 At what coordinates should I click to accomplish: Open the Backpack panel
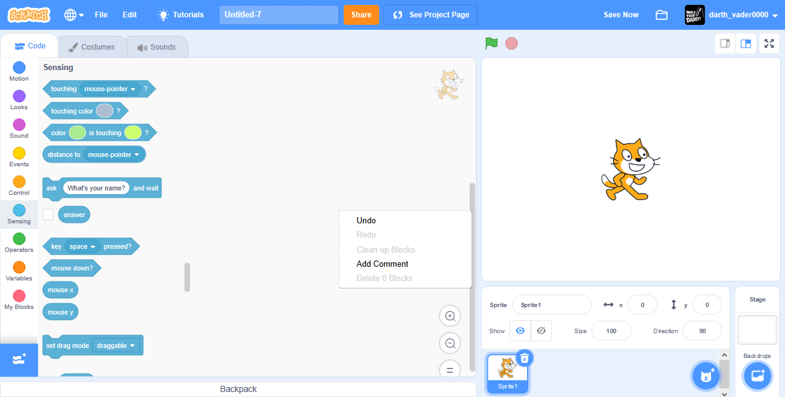coord(238,389)
